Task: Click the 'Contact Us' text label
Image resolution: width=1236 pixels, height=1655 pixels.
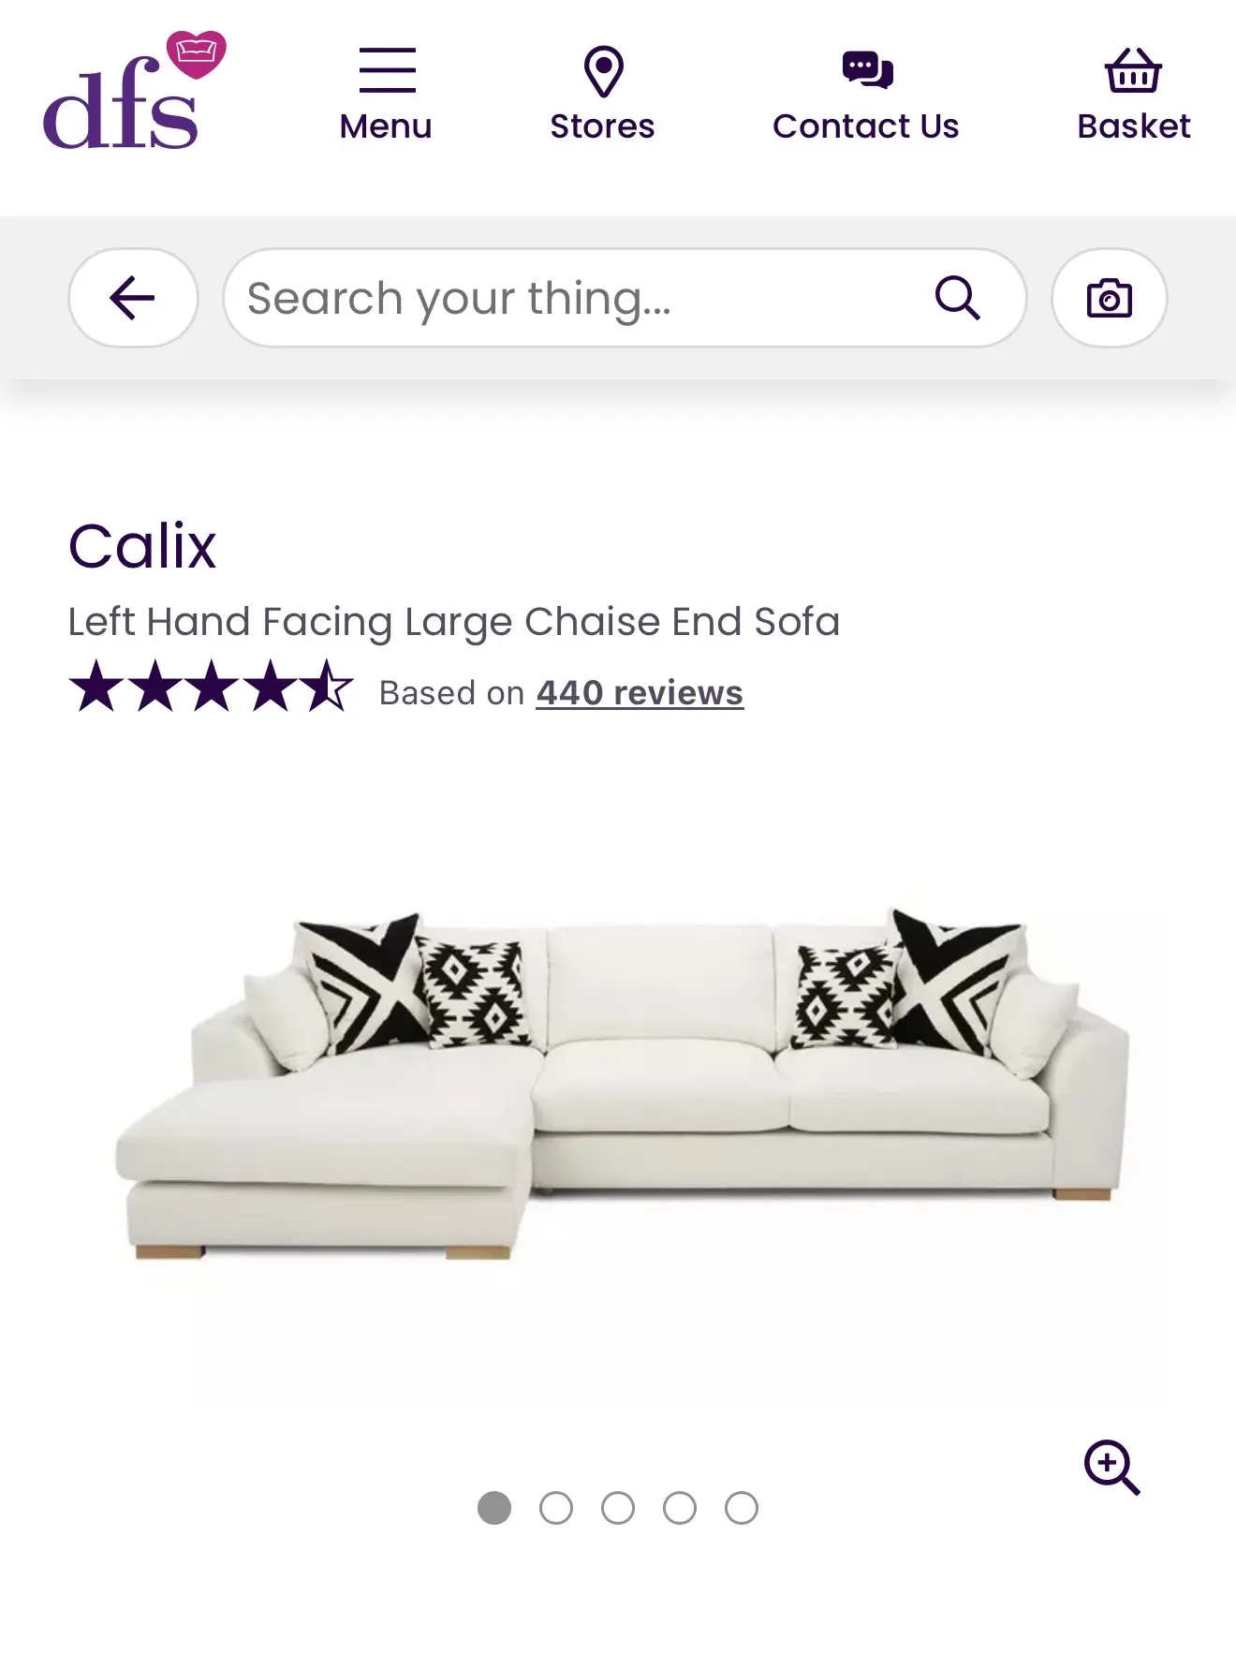Action: coord(865,126)
